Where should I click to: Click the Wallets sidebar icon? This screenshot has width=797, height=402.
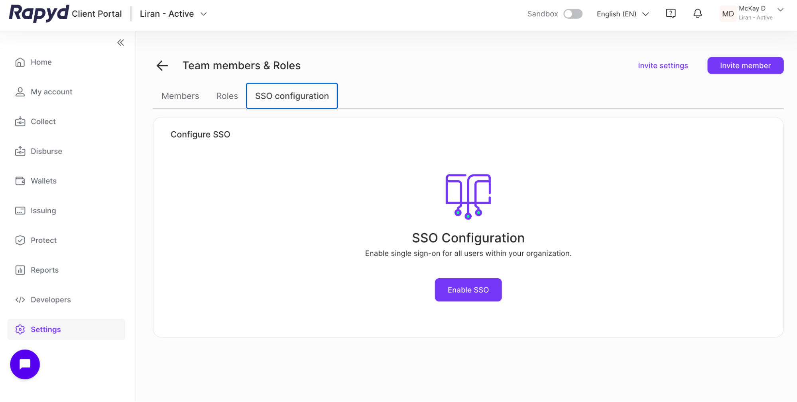point(20,181)
